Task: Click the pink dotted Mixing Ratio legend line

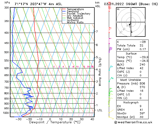Action: 64,22
